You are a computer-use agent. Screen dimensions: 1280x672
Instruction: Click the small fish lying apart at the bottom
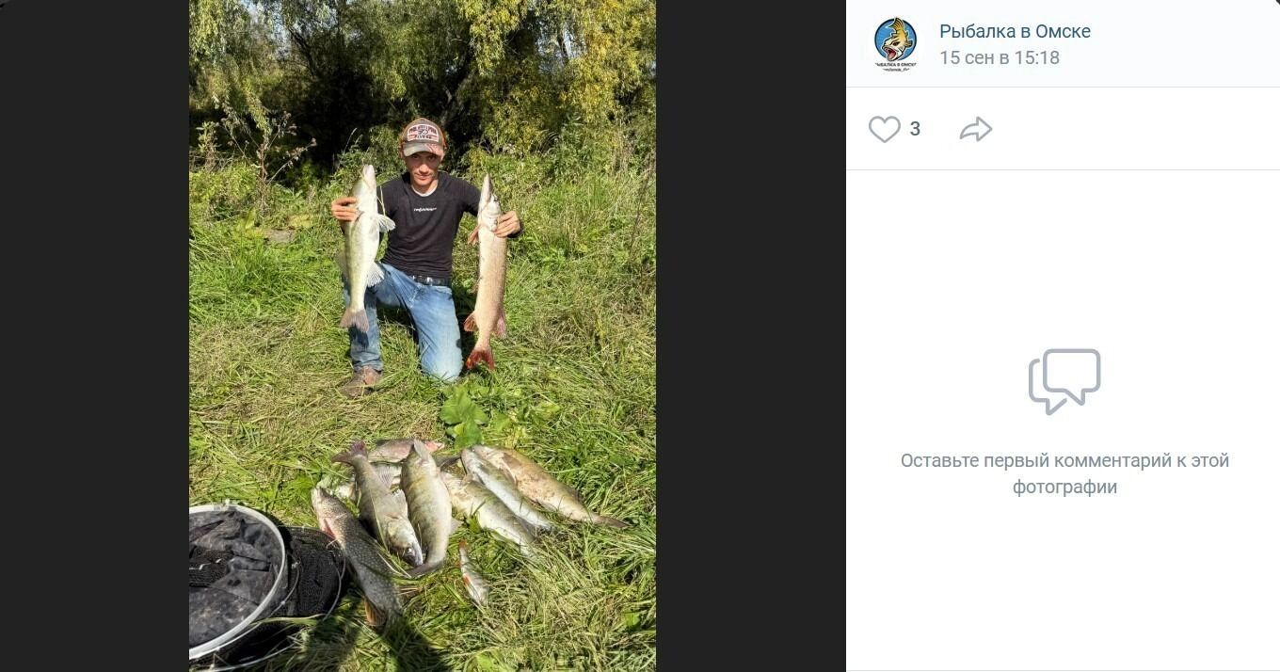point(472,575)
